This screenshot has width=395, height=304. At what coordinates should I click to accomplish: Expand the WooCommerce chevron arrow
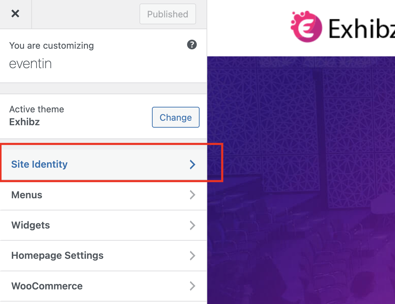tap(193, 286)
